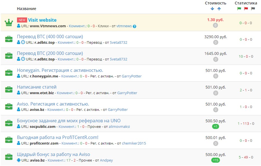Open the chemiker2015 author profile
261x166 pixels.
coord(134,143)
